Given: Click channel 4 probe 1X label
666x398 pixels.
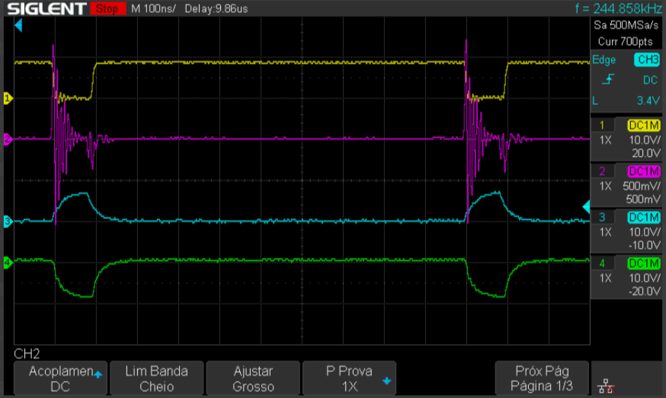Looking at the screenshot, I should click(x=605, y=278).
